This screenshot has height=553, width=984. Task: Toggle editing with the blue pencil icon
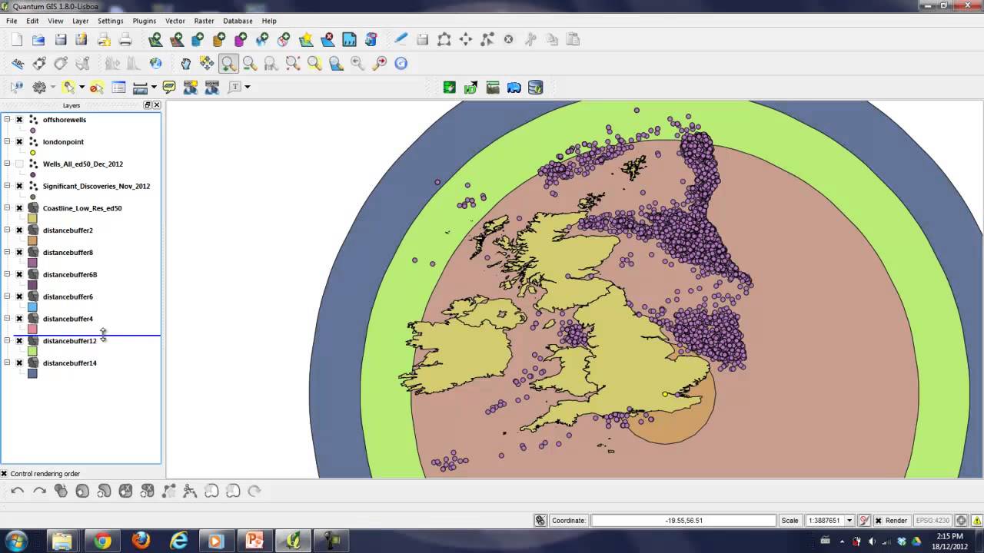[401, 40]
